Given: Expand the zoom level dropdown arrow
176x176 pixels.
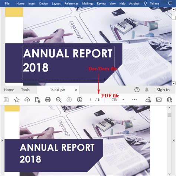Looking at the screenshot, I should pyautogui.click(x=123, y=100).
